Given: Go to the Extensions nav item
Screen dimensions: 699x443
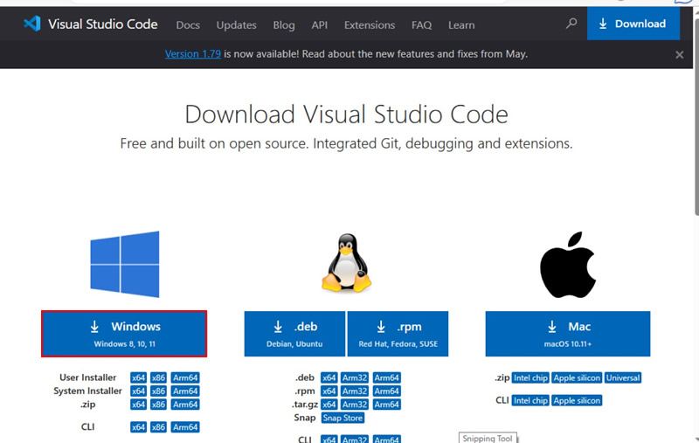Looking at the screenshot, I should [x=369, y=24].
